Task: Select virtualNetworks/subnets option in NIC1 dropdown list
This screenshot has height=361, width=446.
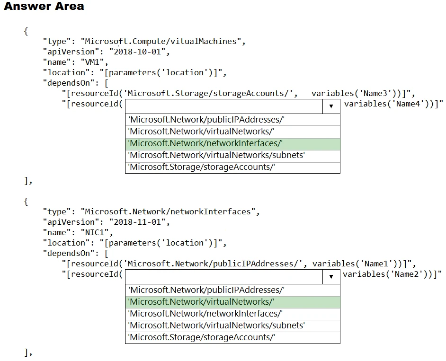Action: (232, 326)
